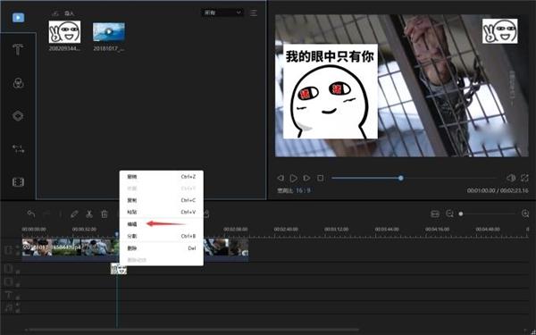Click the preview playback progress slider handle
This screenshot has height=335, width=536.
(x=400, y=178)
